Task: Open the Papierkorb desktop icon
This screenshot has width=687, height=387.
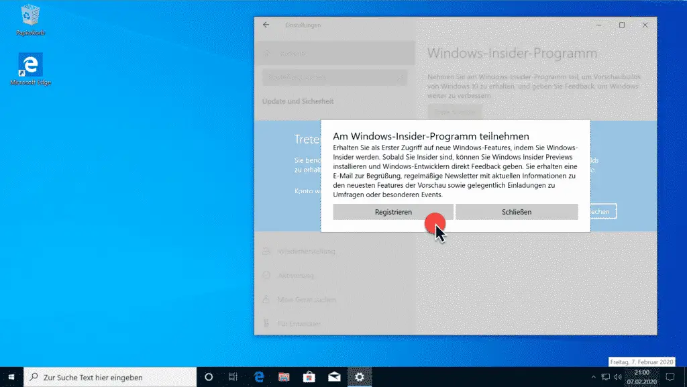Action: (30, 20)
